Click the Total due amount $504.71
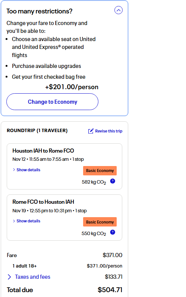186x297 pixels. click(x=110, y=290)
